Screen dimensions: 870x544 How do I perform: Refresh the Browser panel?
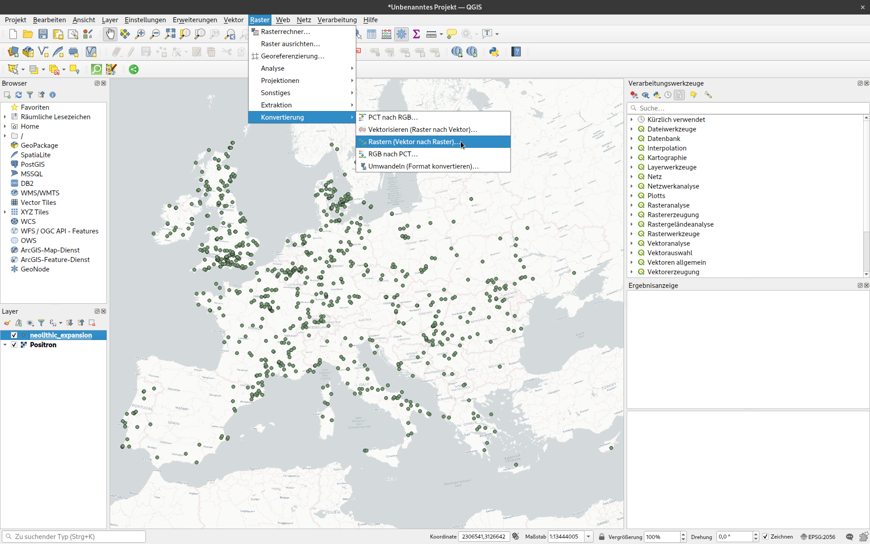(19, 95)
